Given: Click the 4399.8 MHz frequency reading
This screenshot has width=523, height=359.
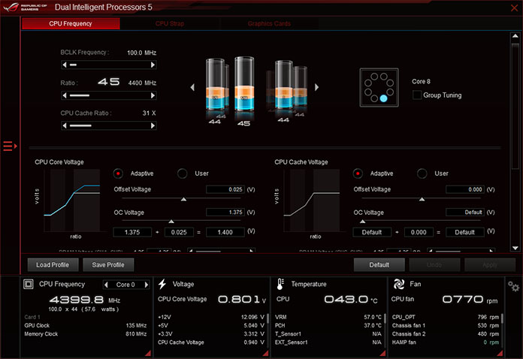Looking at the screenshot, I should pyautogui.click(x=77, y=300).
